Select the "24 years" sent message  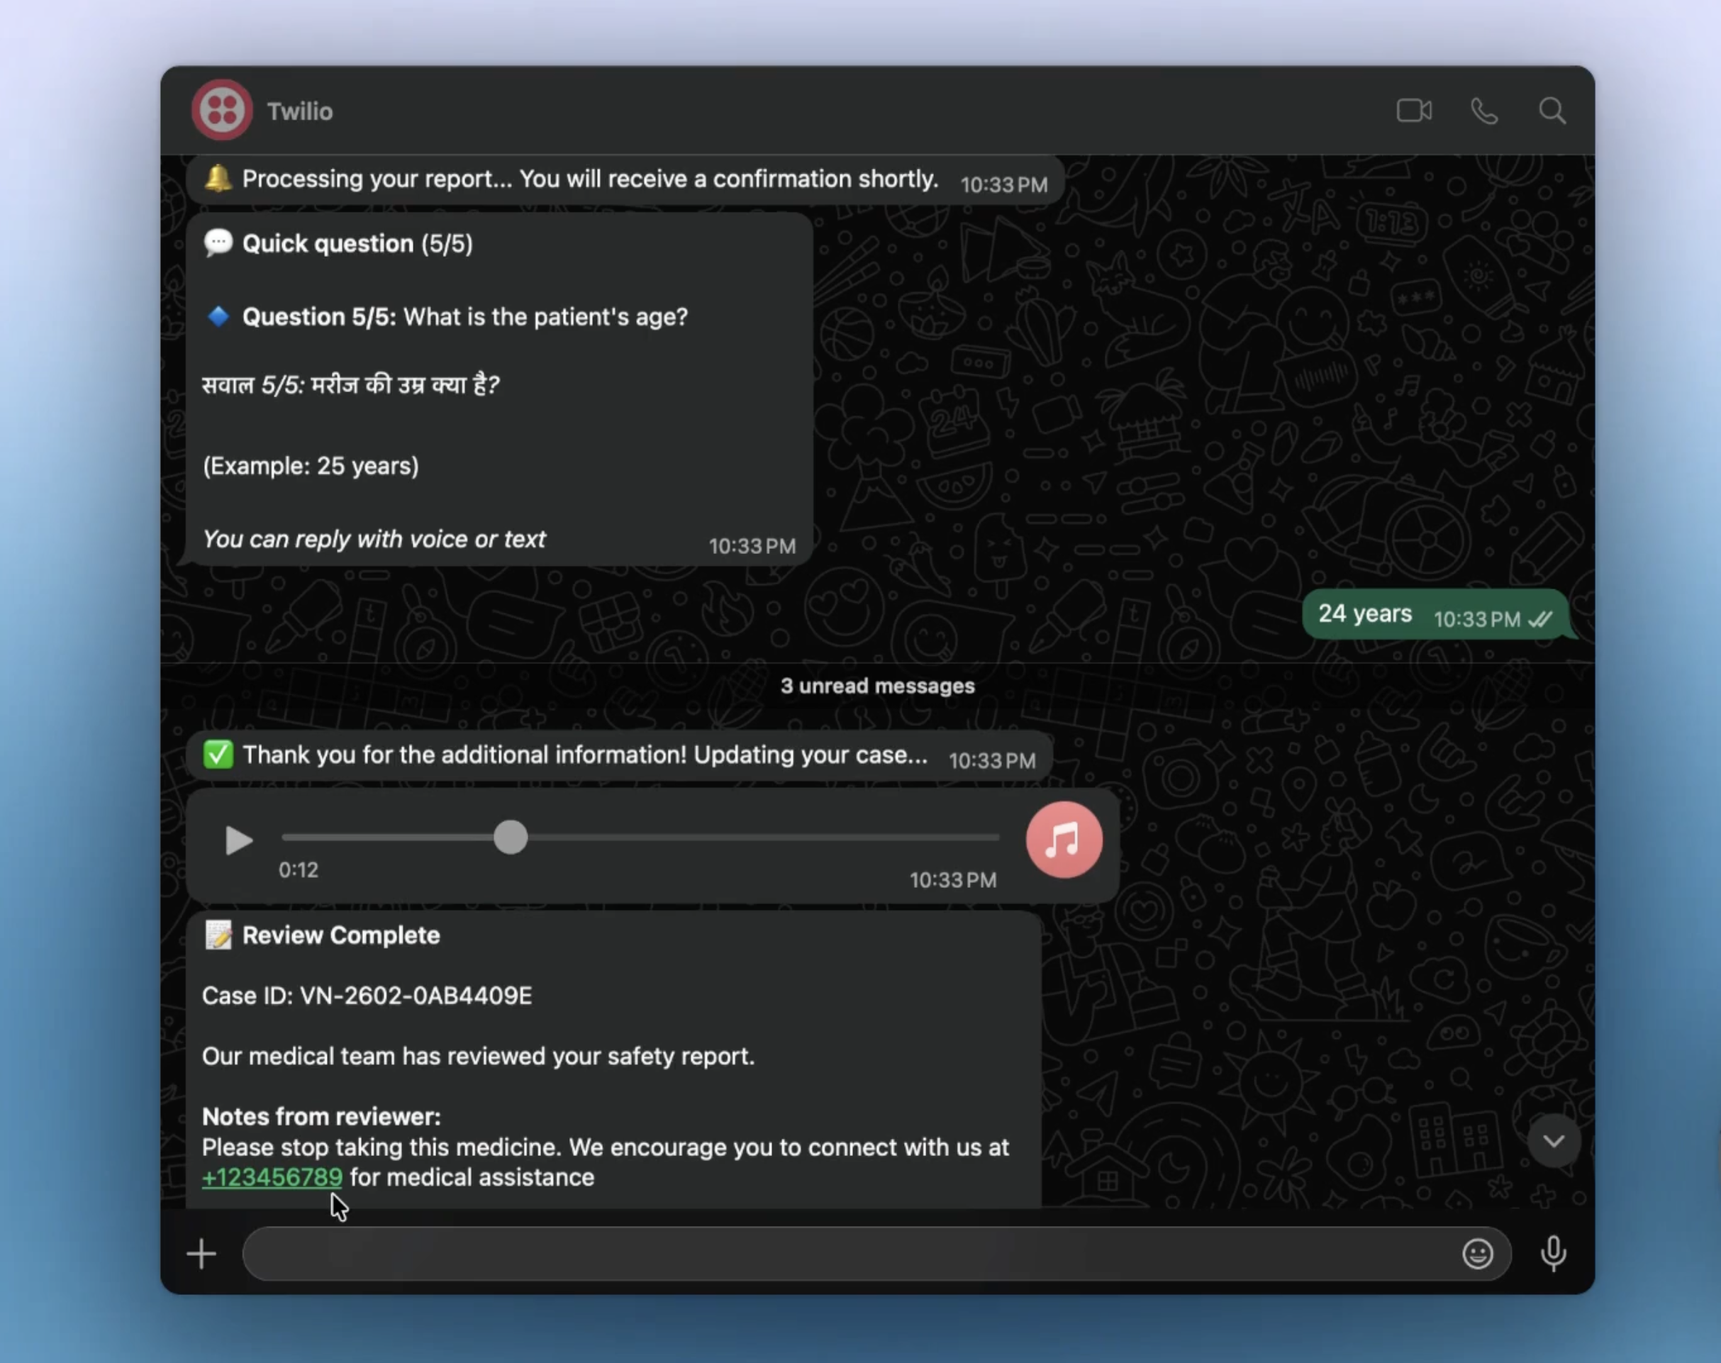click(1364, 613)
